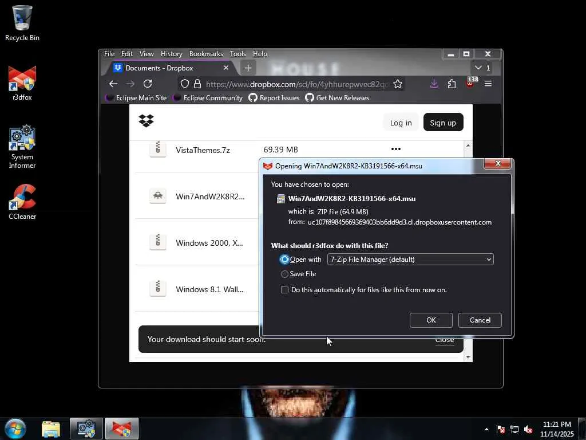Click the muted volume tray icon
This screenshot has height=440, width=586.
pos(528,429)
